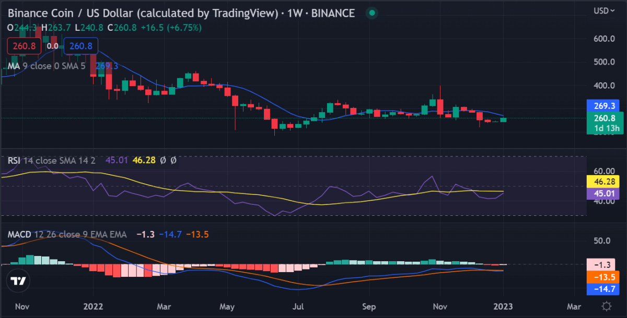Viewport: 627px width, 318px height.
Task: Click the 269.3 value in MA legend
Action: click(107, 66)
